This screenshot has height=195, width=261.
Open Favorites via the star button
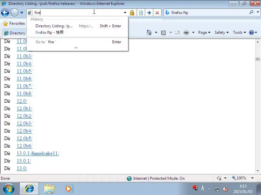coord(14,23)
